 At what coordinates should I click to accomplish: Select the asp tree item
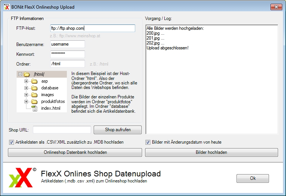tap(45, 81)
